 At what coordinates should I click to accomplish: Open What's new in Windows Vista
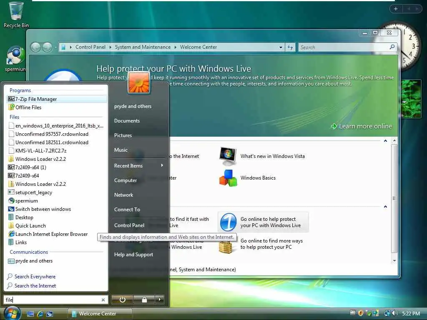(262, 156)
